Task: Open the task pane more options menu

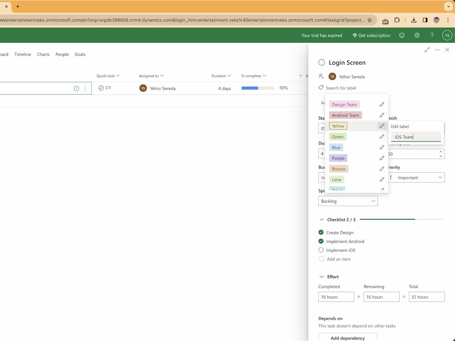Action: click(437, 50)
